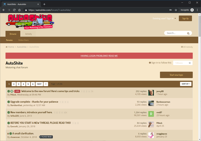Viewport: 201px width, 141px height.
Task: Click the Sign Up button
Action: 185,18
